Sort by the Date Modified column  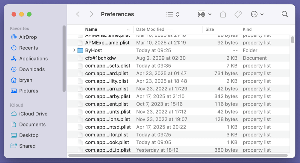(x=168, y=29)
